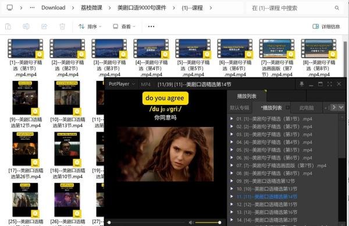Screen dimensions: 349x226
Task: Select playlist item 03 美剧句子精选(第3节)
Action: [x=283, y=135]
